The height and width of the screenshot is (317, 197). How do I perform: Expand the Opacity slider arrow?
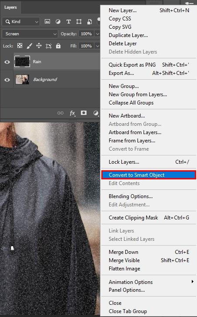click(x=97, y=34)
